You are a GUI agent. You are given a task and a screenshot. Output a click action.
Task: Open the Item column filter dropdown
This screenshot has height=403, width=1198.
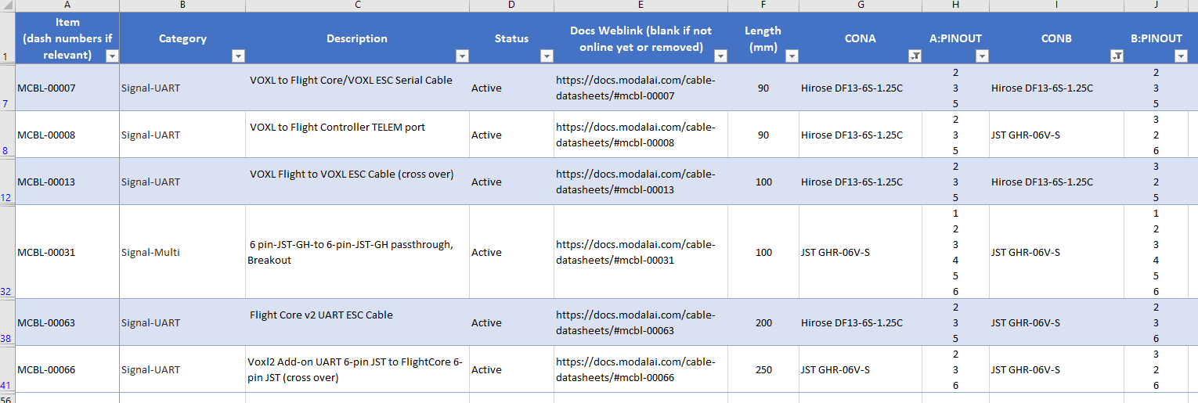tap(112, 56)
